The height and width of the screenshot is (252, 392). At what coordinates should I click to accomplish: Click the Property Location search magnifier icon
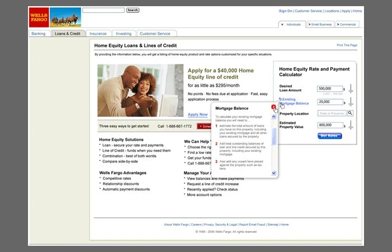point(350,113)
